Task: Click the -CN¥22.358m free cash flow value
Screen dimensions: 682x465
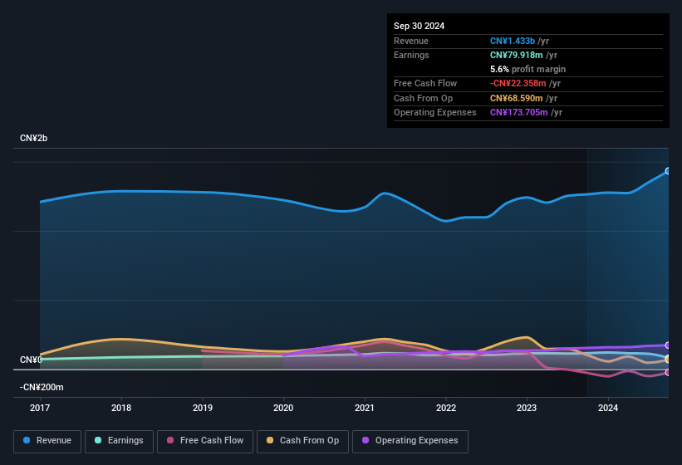Action: point(518,83)
